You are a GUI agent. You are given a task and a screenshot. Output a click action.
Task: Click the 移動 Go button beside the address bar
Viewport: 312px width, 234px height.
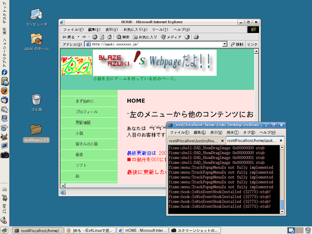237,44
